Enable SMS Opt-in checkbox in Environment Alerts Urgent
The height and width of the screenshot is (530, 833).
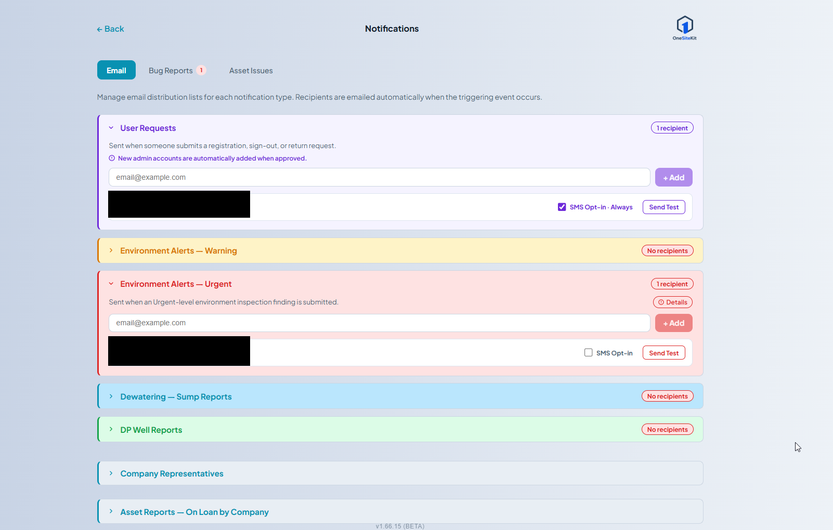[589, 352]
